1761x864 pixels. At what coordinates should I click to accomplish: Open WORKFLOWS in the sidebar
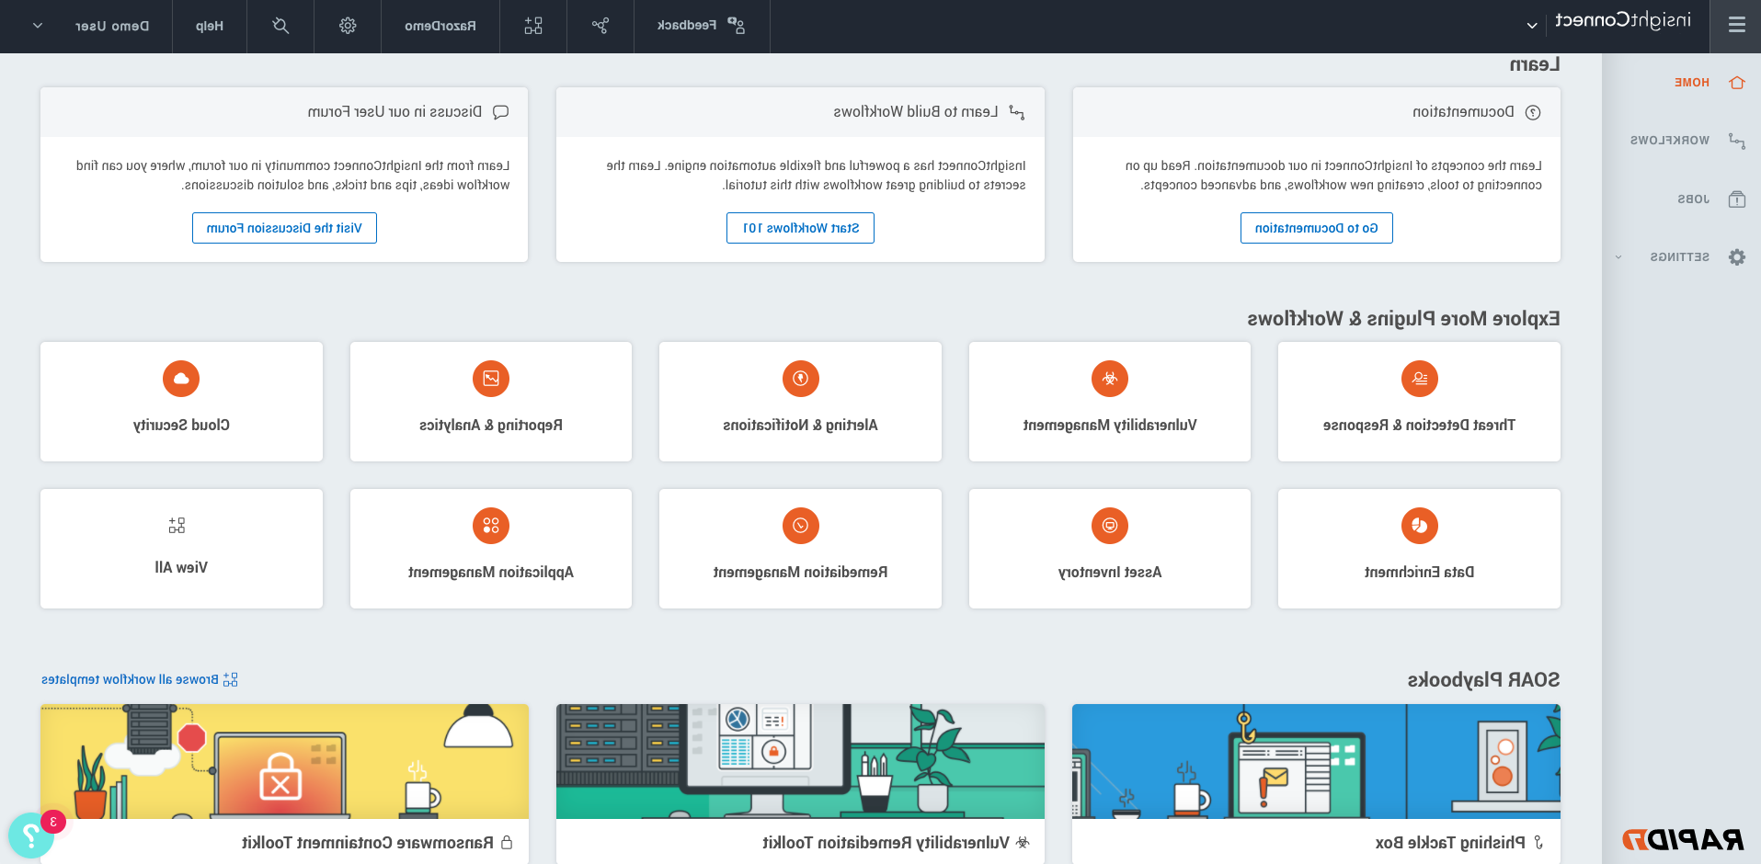tap(1670, 141)
